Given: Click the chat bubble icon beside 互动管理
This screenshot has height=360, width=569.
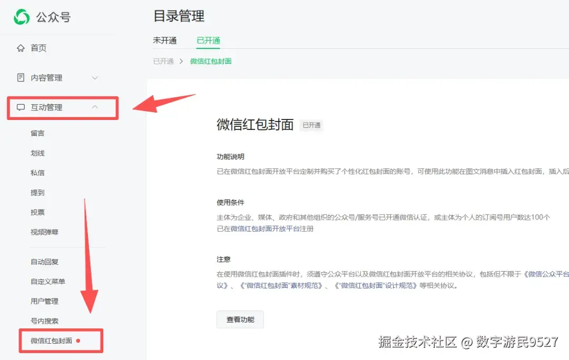Looking at the screenshot, I should pyautogui.click(x=20, y=107).
